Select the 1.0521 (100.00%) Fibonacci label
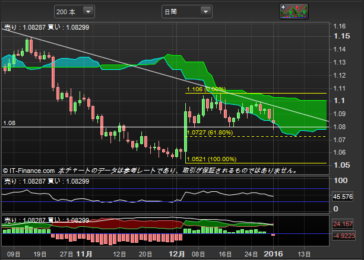This screenshot has width=364, height=260. point(211,159)
